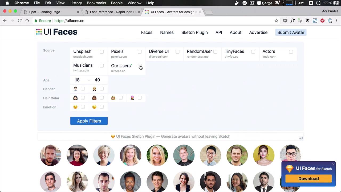The image size is (341, 192).
Task: Click the male gender emoji icon
Action: [75, 89]
